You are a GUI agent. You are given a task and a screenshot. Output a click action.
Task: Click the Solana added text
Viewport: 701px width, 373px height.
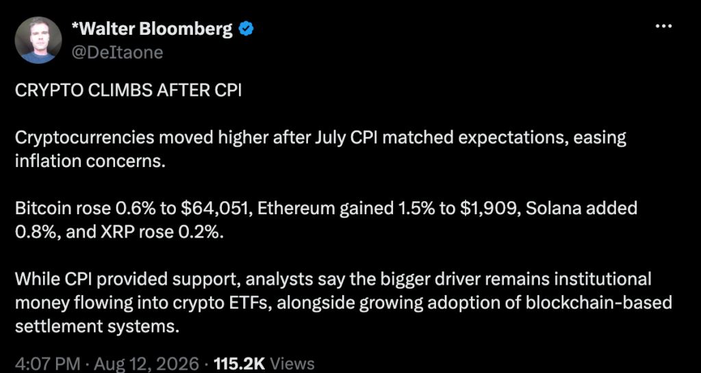pyautogui.click(x=581, y=209)
